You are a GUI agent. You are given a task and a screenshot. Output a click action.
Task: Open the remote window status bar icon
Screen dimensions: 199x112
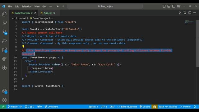pos(3,106)
